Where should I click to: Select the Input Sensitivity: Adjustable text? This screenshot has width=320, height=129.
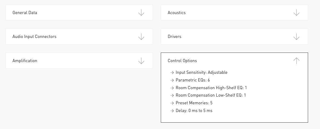(201, 72)
